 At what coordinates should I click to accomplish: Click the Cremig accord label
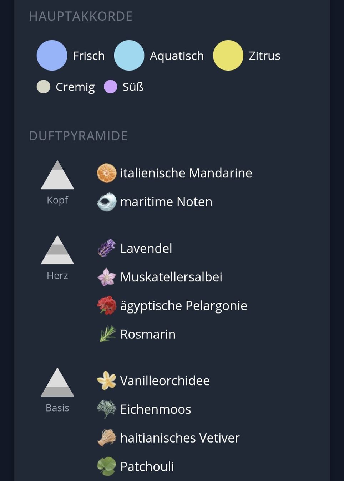pos(75,87)
